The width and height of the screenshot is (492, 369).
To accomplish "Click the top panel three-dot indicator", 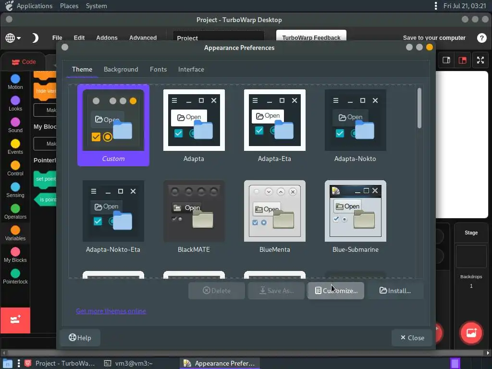I will pyautogui.click(x=435, y=6).
